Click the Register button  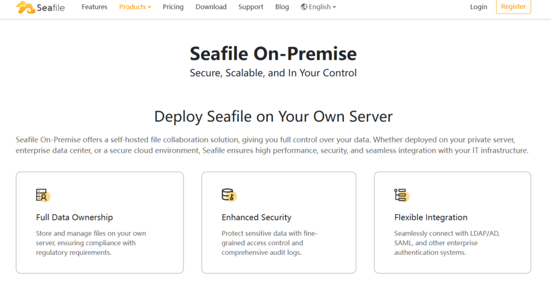pos(513,6)
